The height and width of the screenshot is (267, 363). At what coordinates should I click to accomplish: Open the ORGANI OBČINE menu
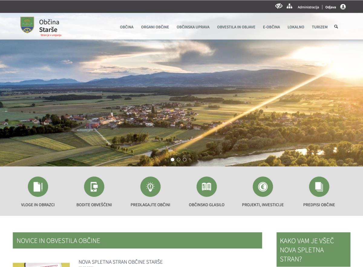click(x=155, y=27)
